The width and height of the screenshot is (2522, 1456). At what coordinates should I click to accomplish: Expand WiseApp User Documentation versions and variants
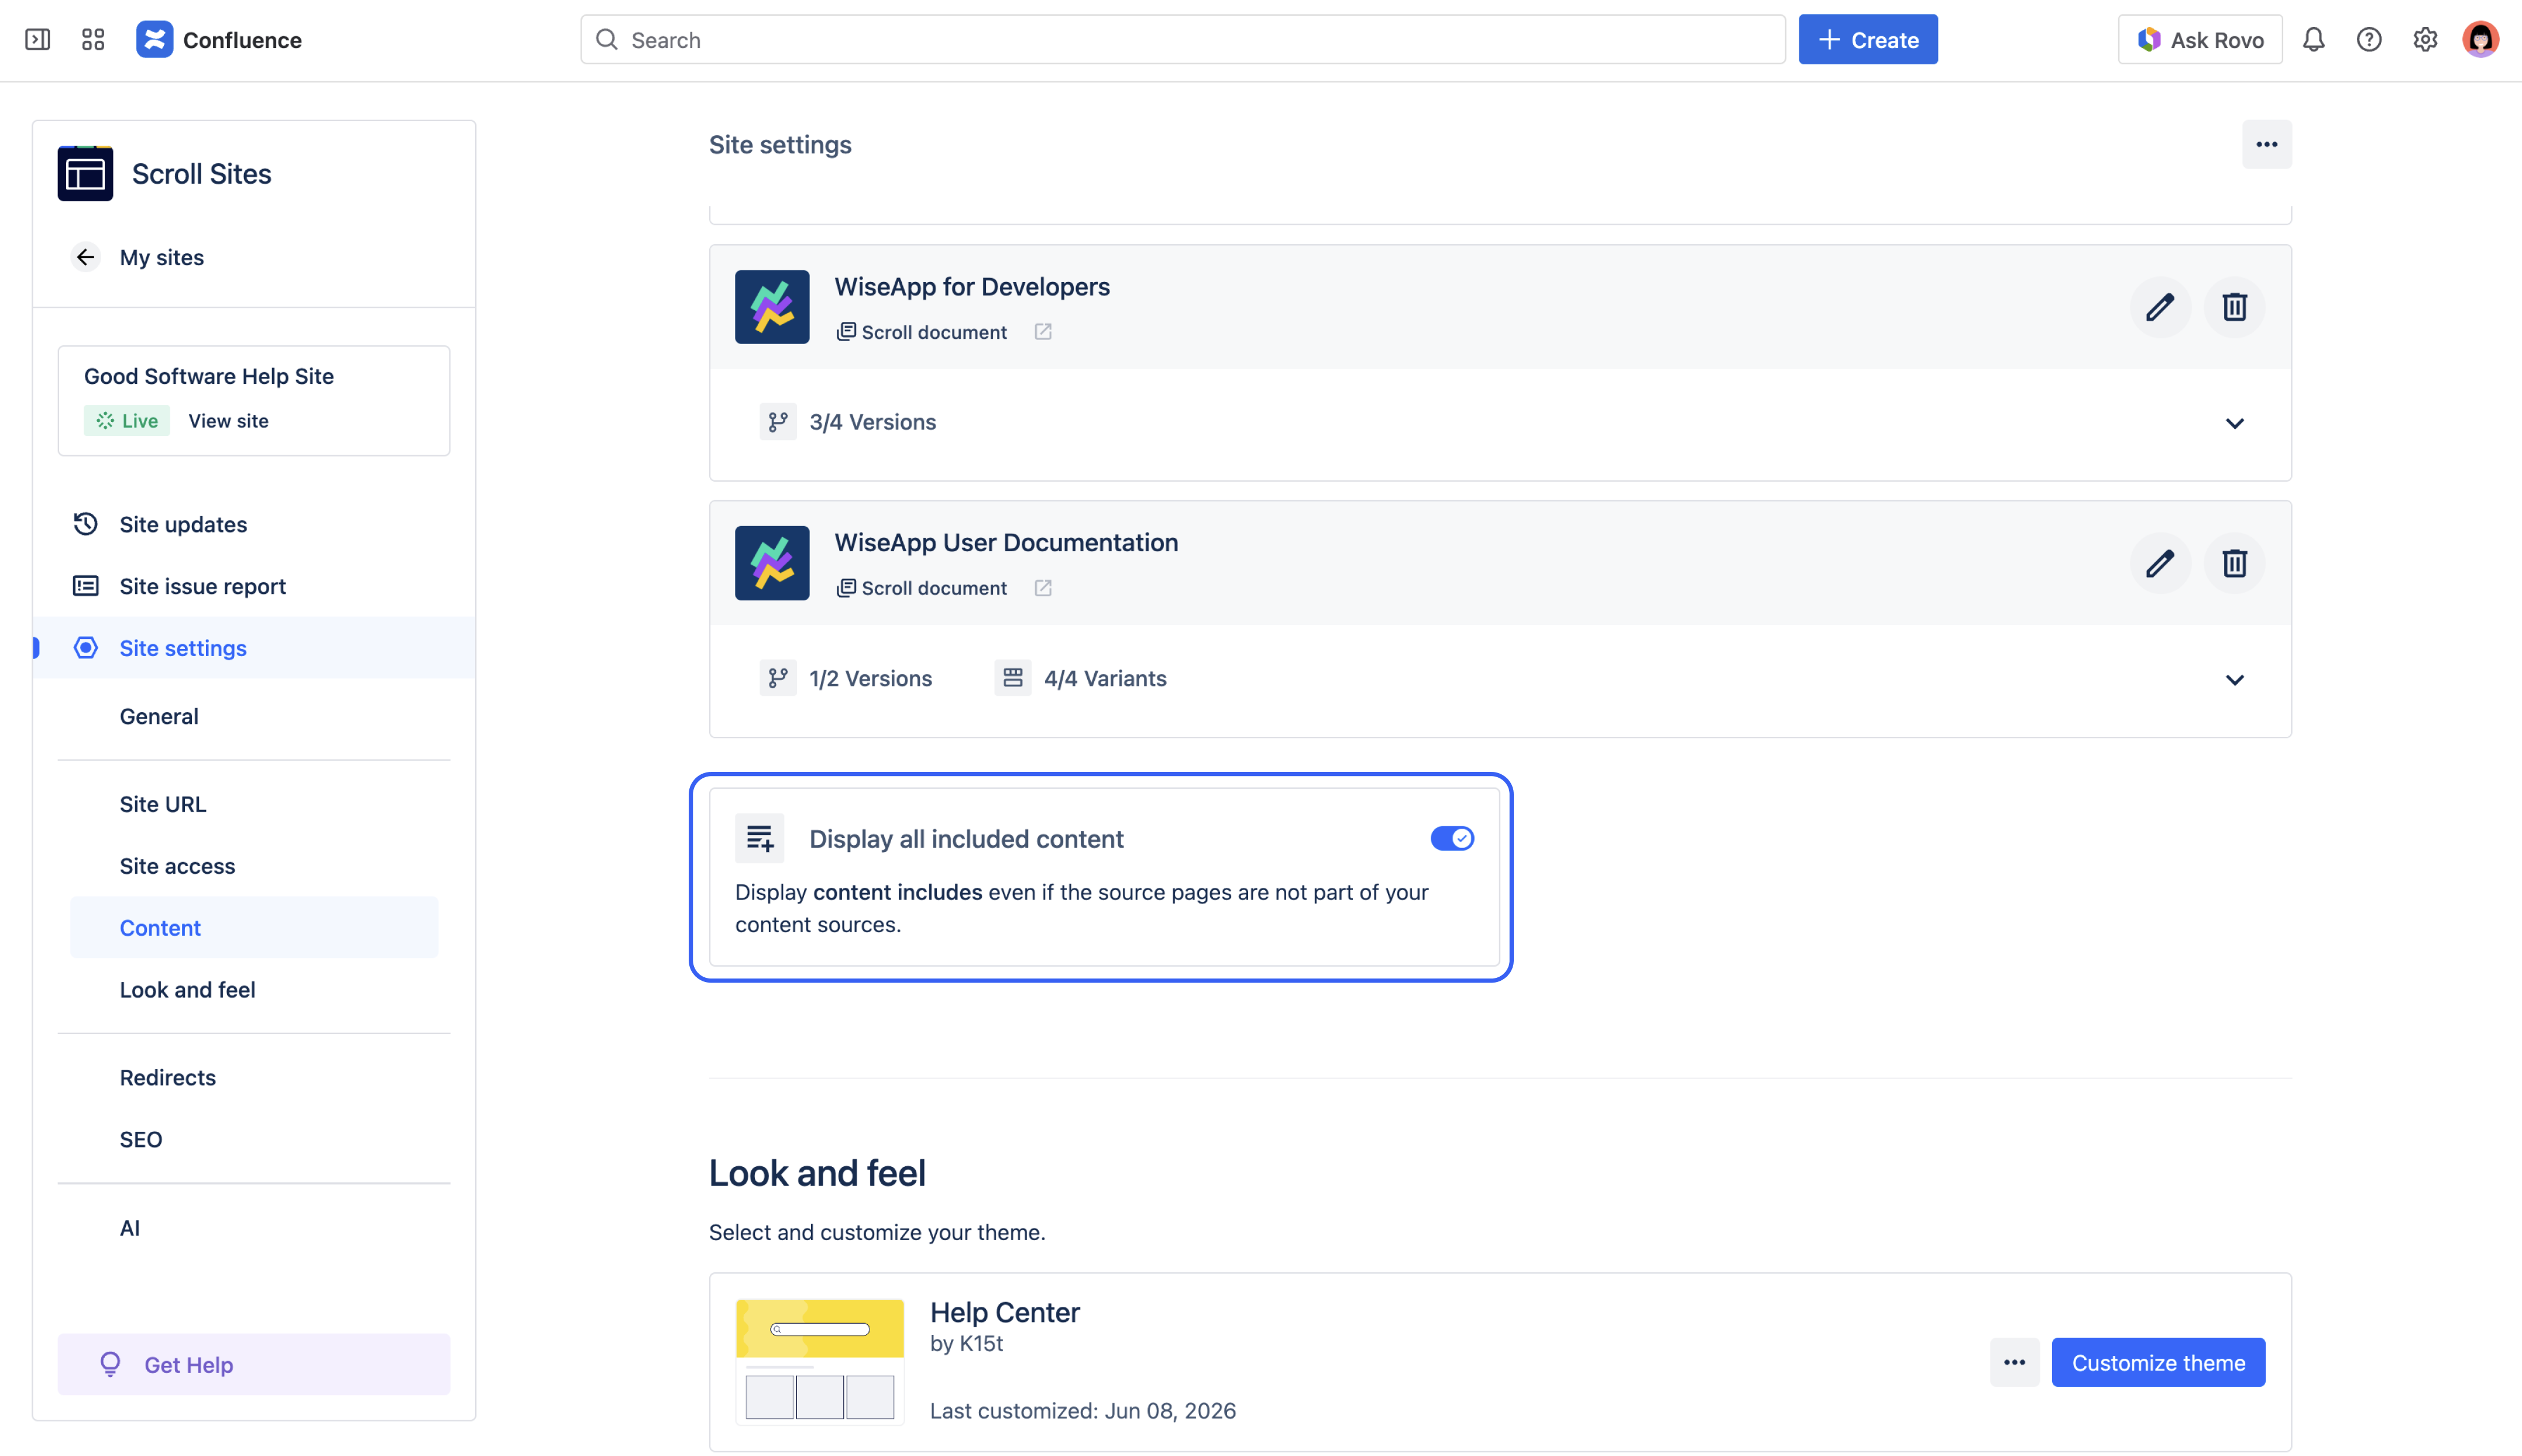[2234, 680]
